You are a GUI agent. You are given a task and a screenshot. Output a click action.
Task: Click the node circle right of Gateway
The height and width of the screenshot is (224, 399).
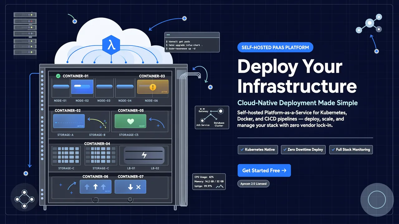[x=221, y=111]
